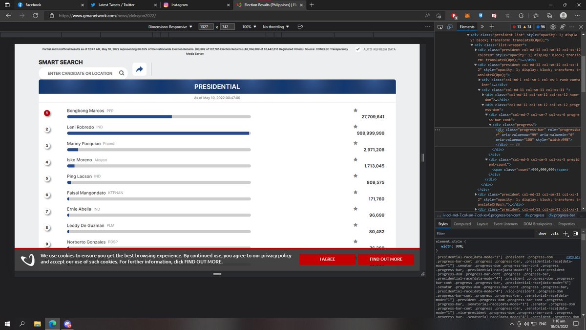Screen dimensions: 586x330
Task: Click Bongbong Marcos's vote progress bar
Action: click(159, 116)
